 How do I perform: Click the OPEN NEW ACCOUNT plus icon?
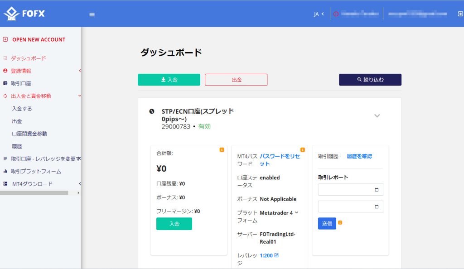(5, 39)
